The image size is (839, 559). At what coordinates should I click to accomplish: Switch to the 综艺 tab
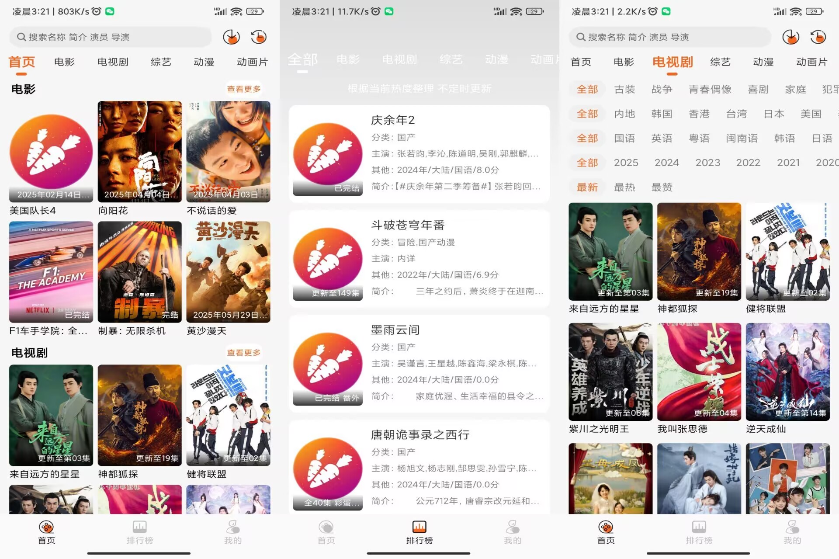point(160,62)
